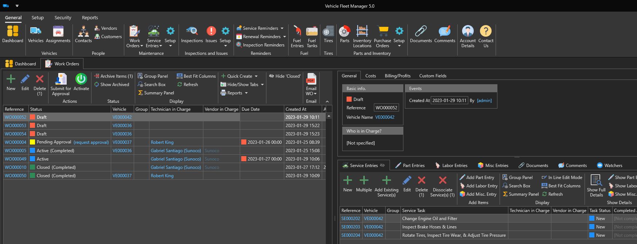Toggle Hide 'Closed' work orders
This screenshot has width=637, height=244.
(x=285, y=76)
